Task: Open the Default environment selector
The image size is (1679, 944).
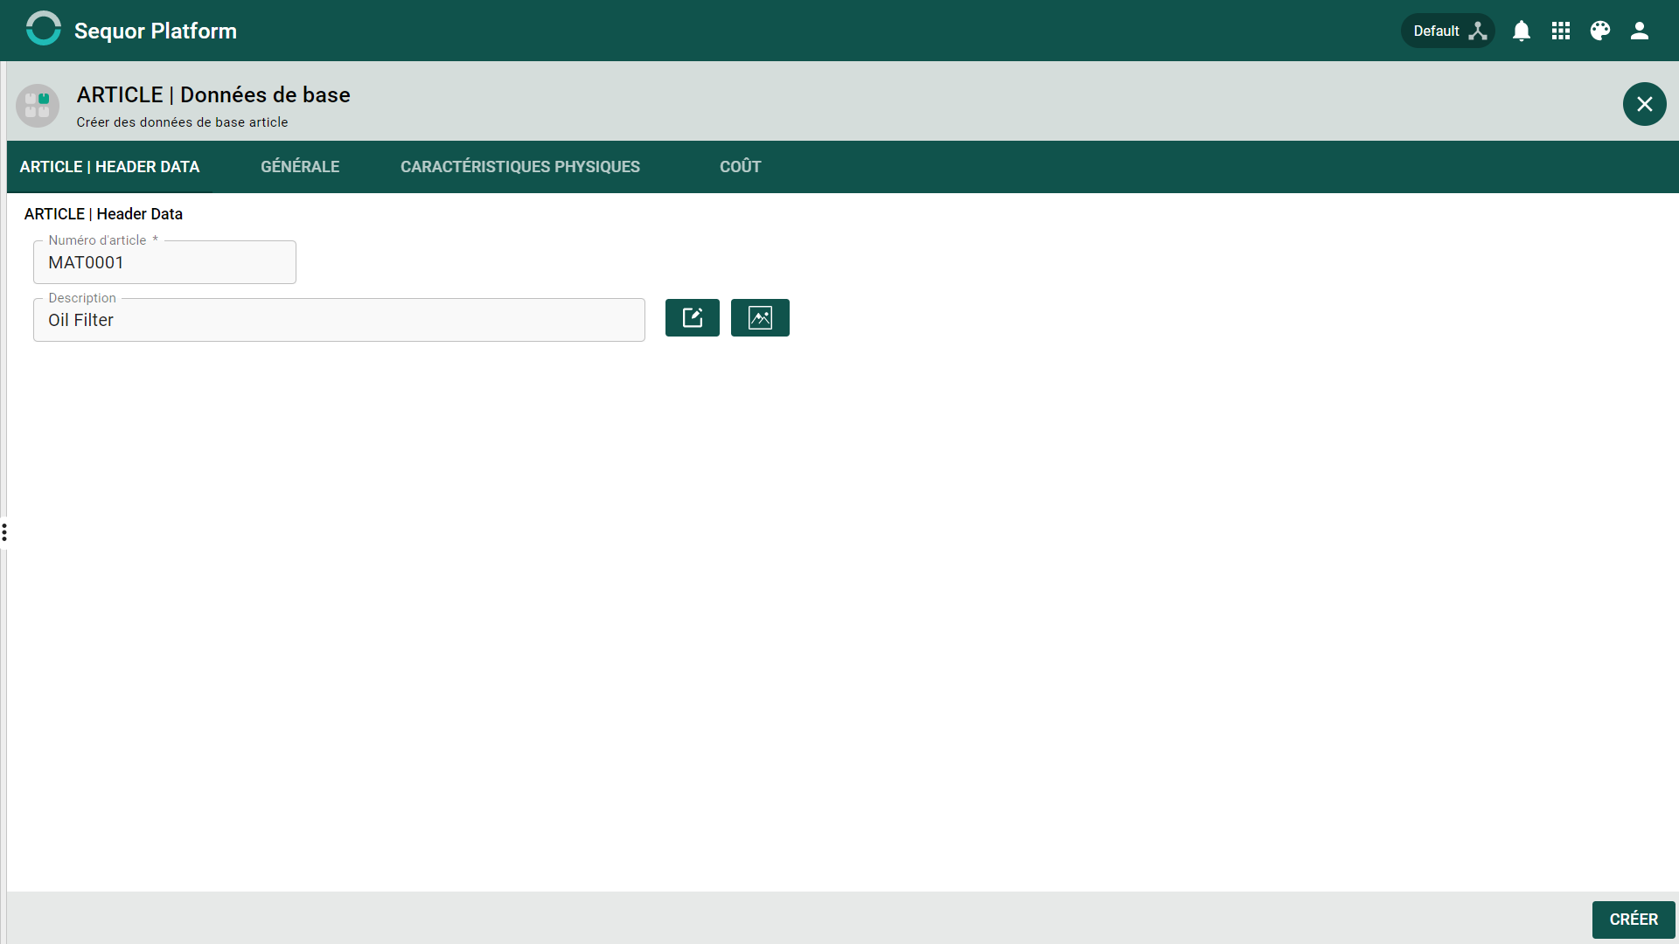Action: [x=1448, y=31]
